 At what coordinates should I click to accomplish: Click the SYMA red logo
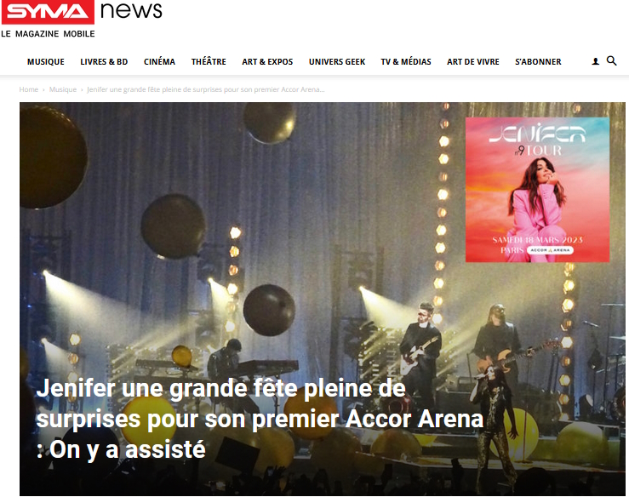click(48, 12)
